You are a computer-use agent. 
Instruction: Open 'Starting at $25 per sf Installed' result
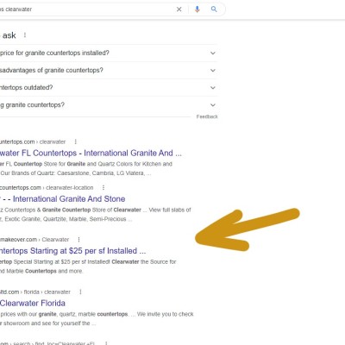coord(72,251)
